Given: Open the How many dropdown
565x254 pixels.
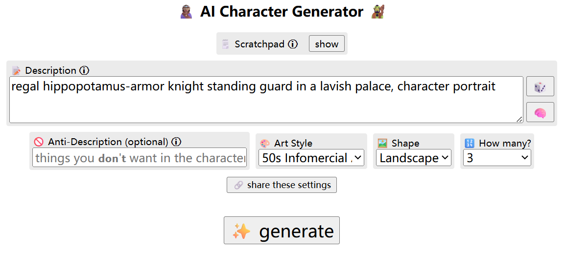Looking at the screenshot, I should 497,158.
